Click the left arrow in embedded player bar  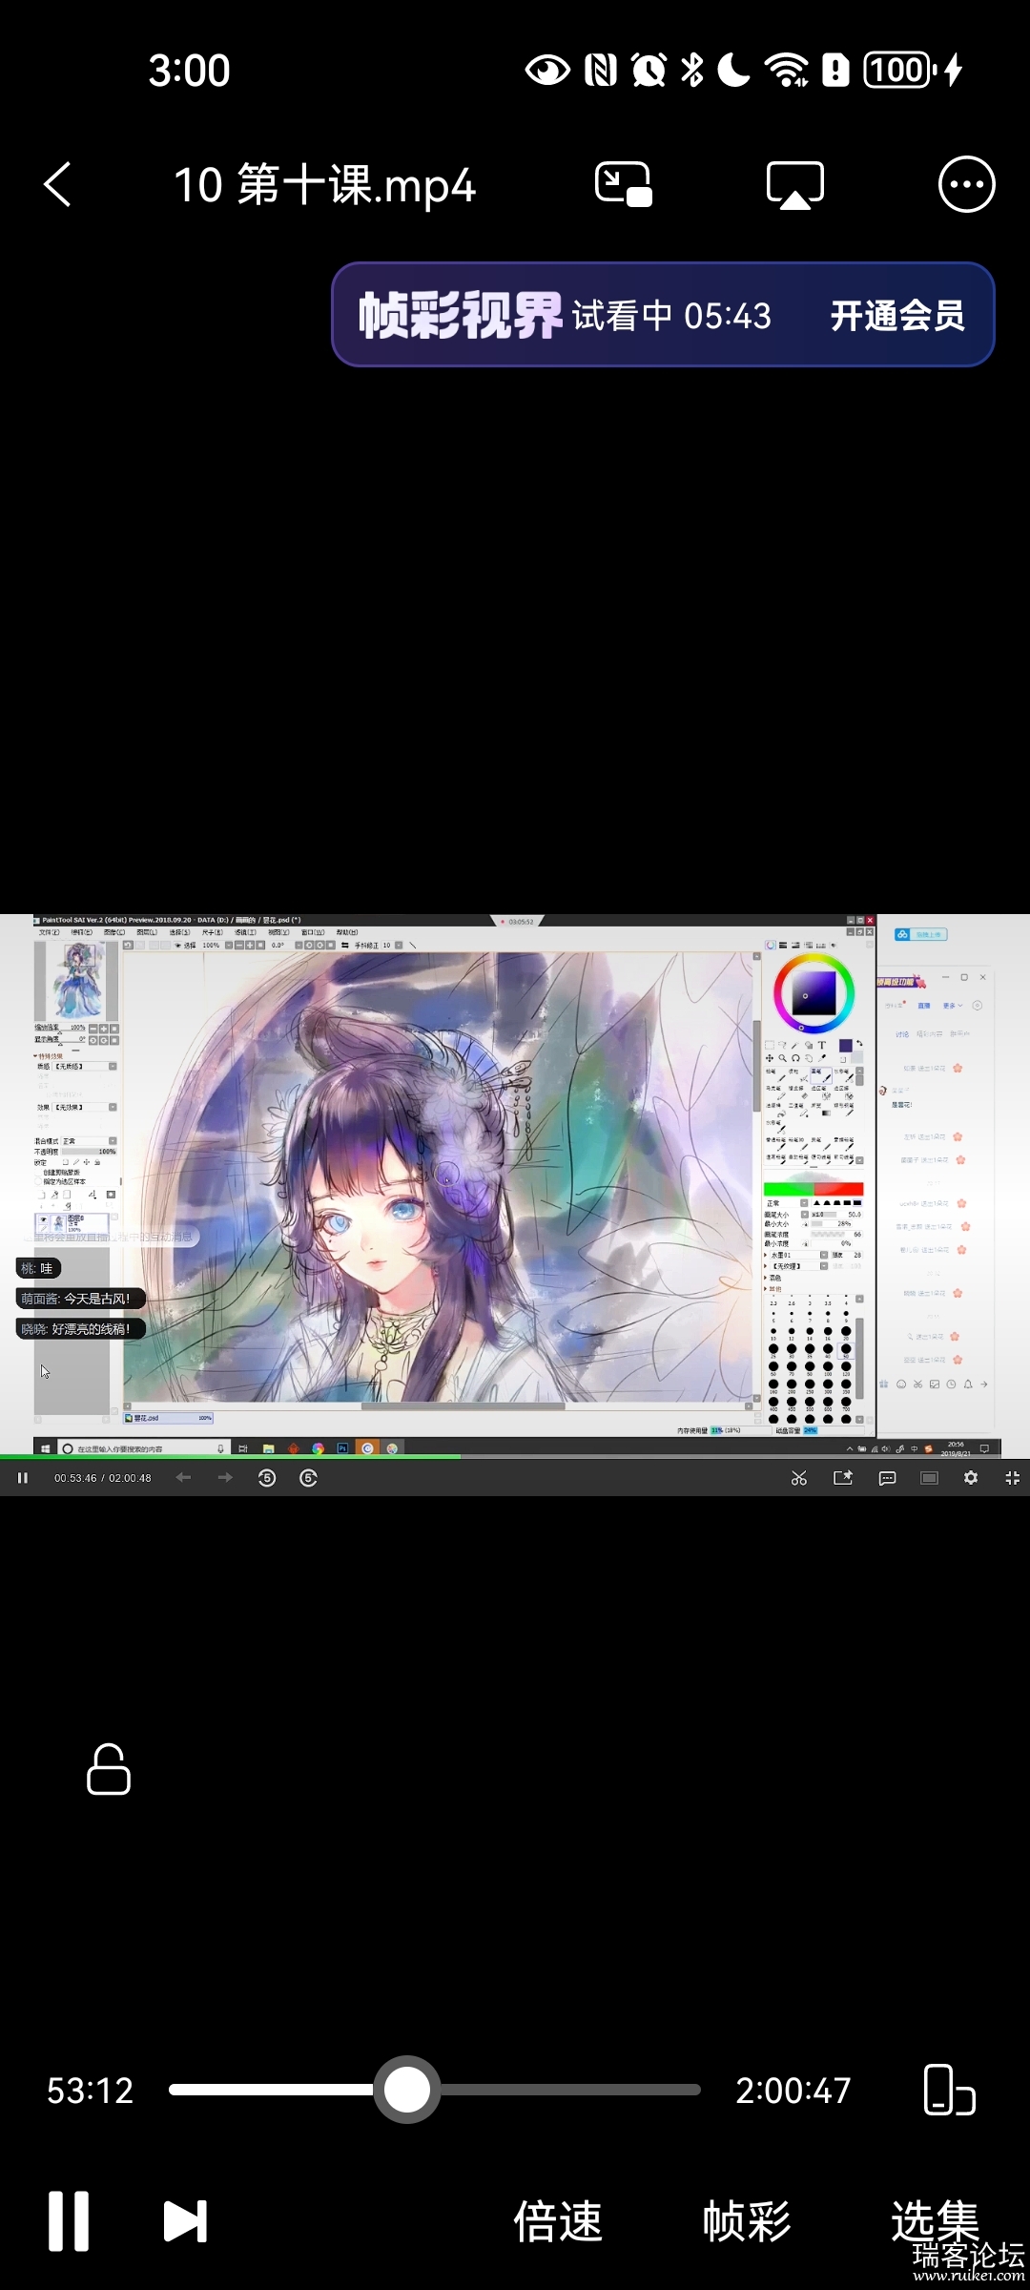[x=183, y=1478]
